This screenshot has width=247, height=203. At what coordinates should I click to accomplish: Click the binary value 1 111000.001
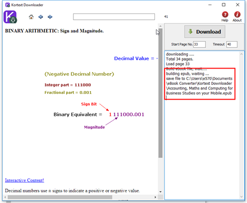(x=127, y=115)
